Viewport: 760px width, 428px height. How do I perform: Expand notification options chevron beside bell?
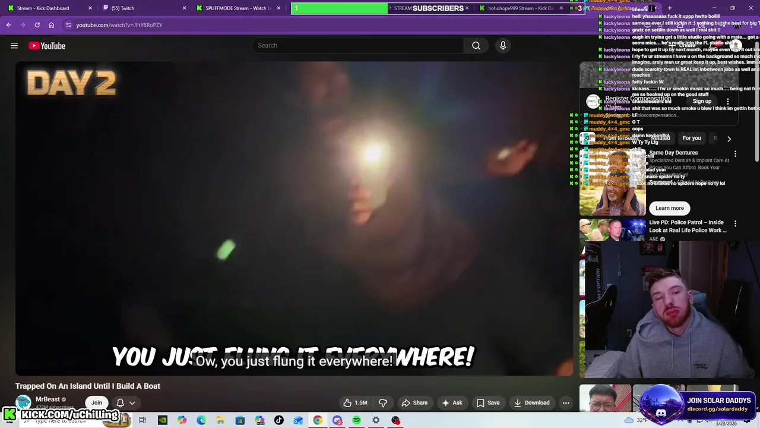point(132,402)
